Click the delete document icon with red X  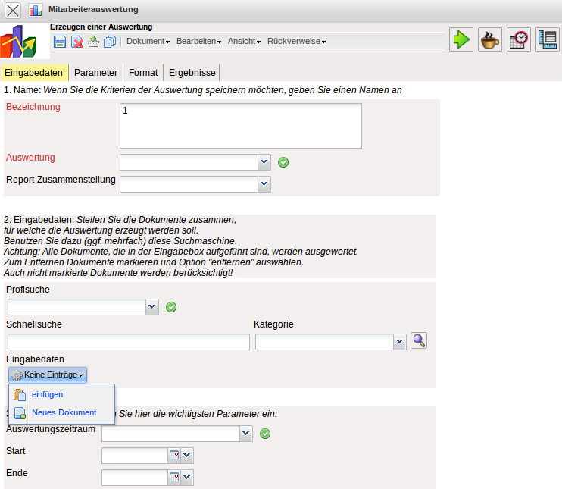76,42
